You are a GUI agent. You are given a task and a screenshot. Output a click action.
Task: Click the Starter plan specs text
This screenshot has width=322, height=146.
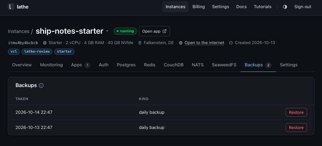point(91,43)
